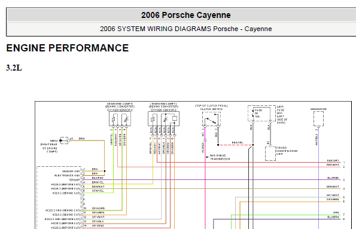Click the 'GRN' label at right output 7
The width and height of the screenshot is (356, 229).
click(x=336, y=213)
